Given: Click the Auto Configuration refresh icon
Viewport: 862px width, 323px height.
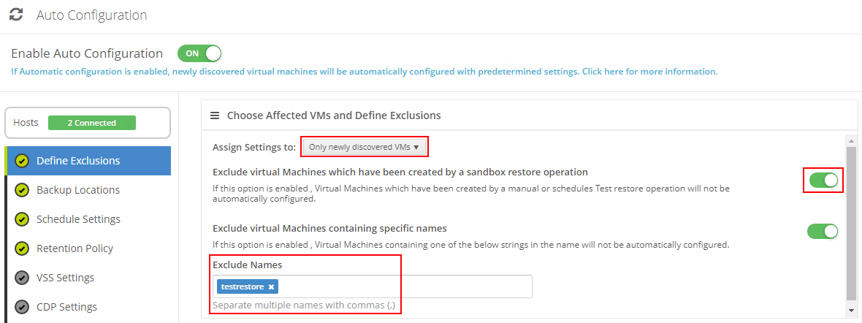Looking at the screenshot, I should [17, 15].
